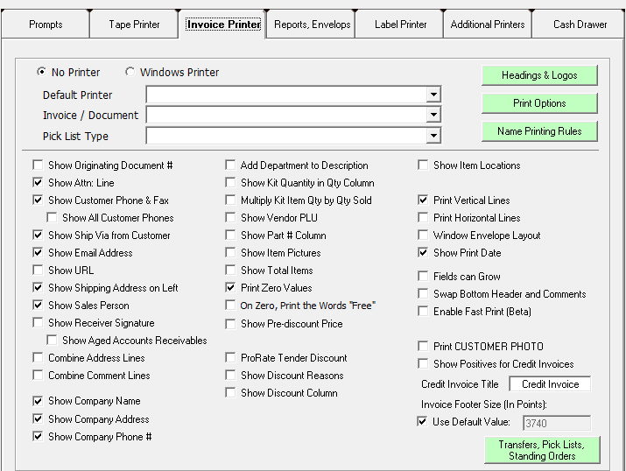Toggle Show Customer Phone & Fax
The width and height of the screenshot is (626, 471).
pyautogui.click(x=38, y=200)
